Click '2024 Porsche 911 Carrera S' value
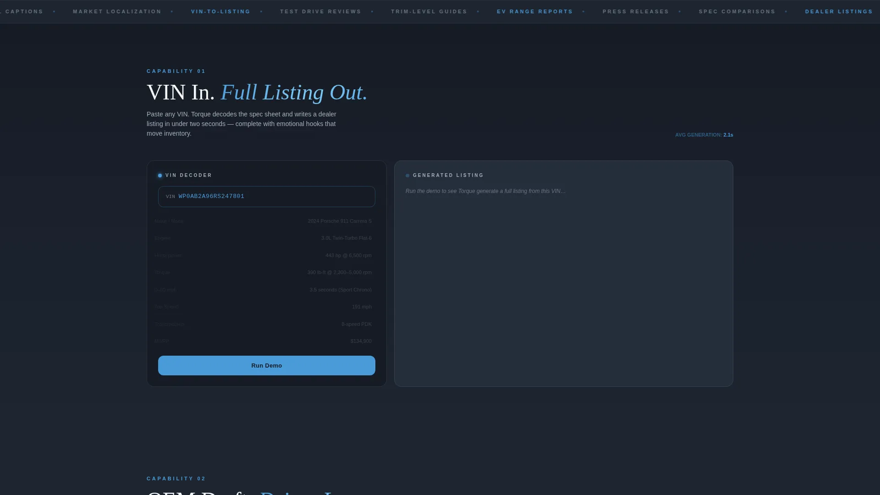The image size is (880, 495). [x=340, y=221]
